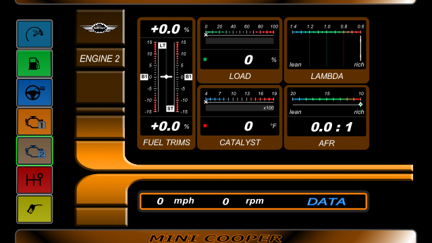Screen dimensions: 432x243
Task: Open the steering wheel driving page
Action: 34,92
